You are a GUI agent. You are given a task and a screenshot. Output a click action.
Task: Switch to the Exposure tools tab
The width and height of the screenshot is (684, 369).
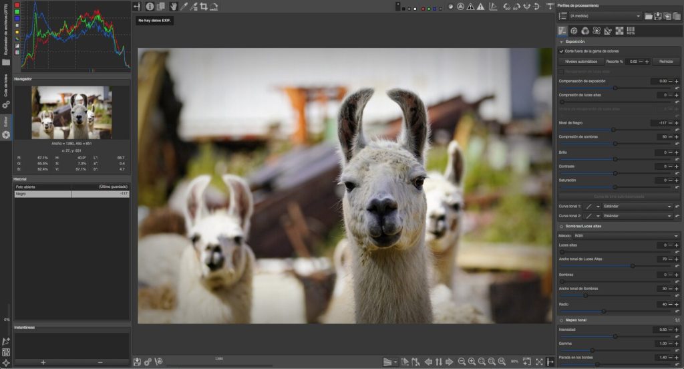(x=562, y=31)
